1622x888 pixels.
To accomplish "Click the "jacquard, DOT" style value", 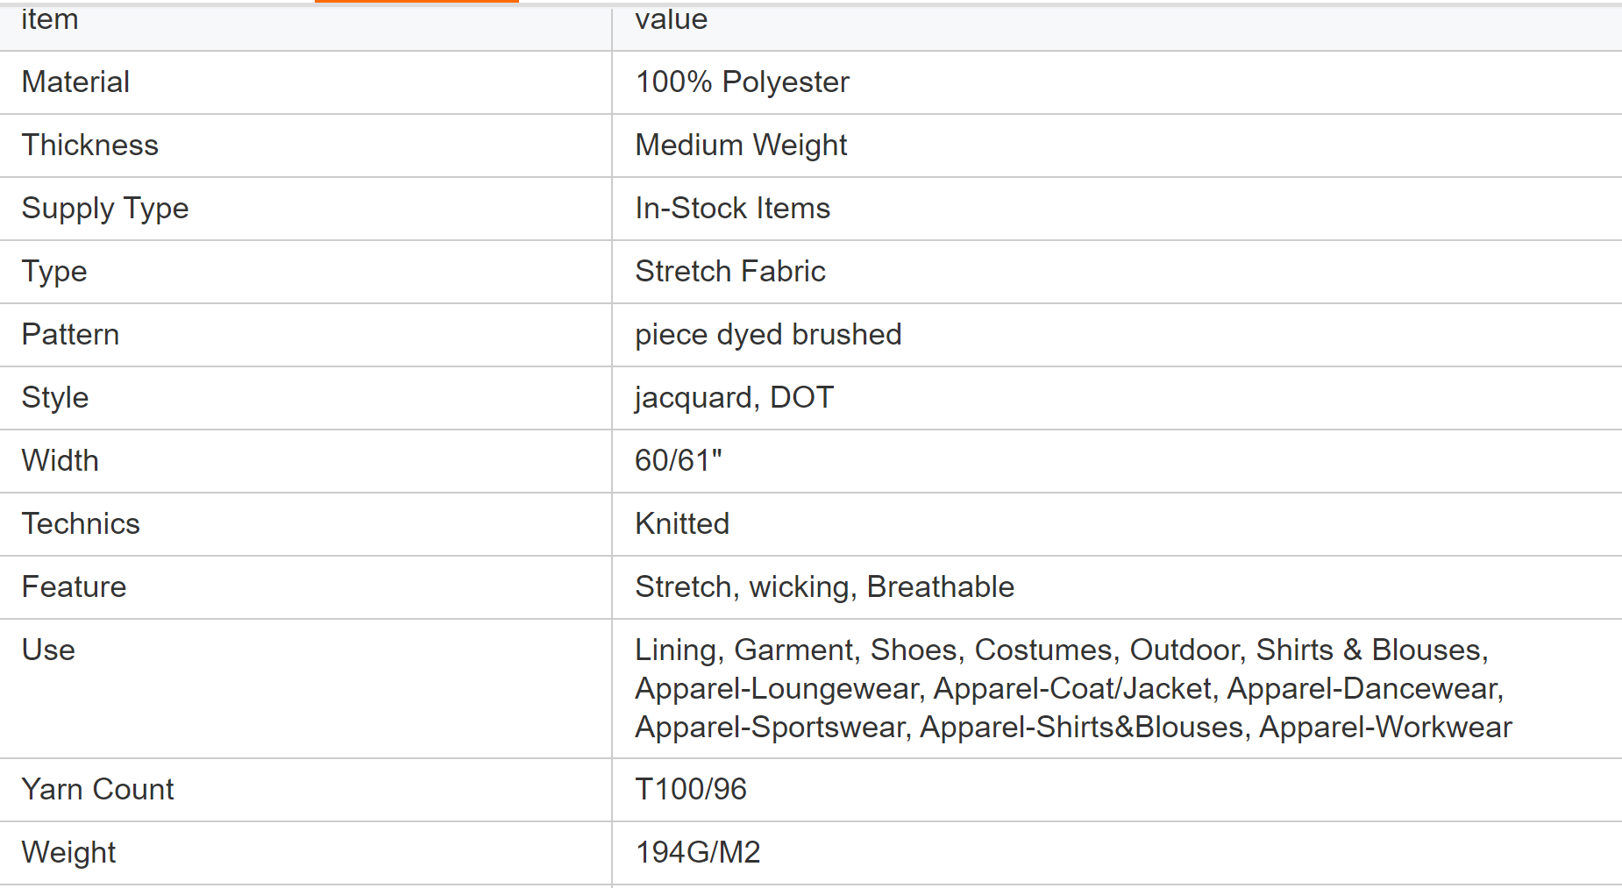I will (x=734, y=398).
